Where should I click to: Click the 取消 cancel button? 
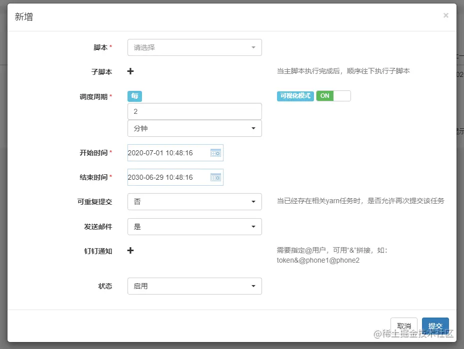404,326
